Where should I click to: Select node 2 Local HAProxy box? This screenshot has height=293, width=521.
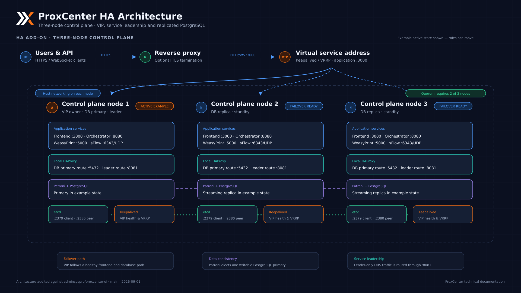(x=260, y=164)
